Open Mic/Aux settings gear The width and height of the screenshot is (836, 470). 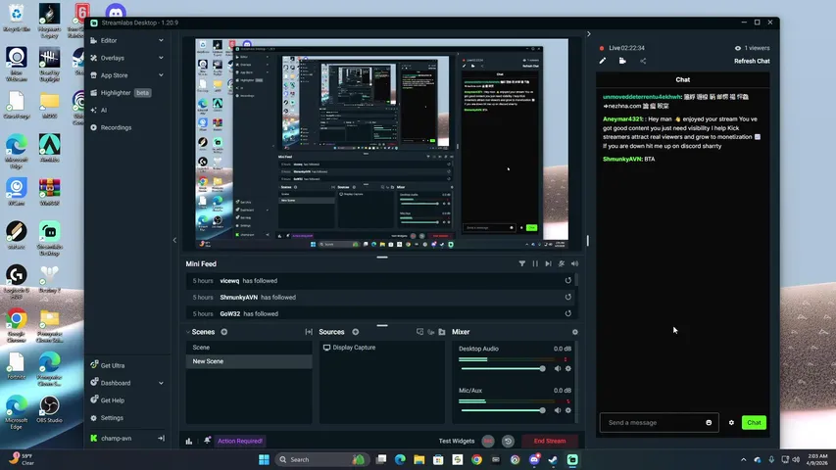coord(568,410)
